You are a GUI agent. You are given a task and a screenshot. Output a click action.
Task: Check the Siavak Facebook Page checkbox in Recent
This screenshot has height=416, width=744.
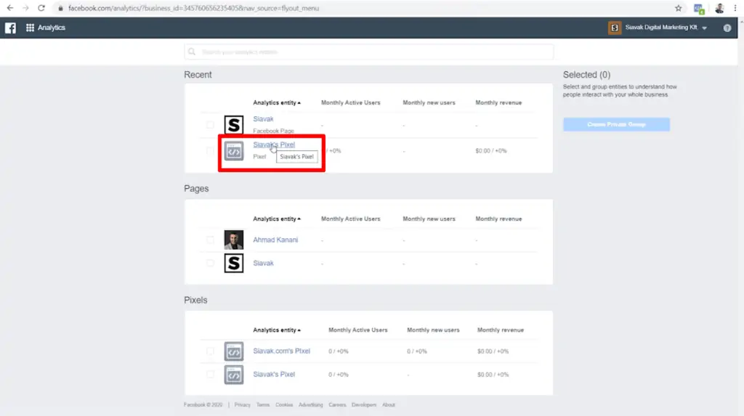click(x=210, y=125)
